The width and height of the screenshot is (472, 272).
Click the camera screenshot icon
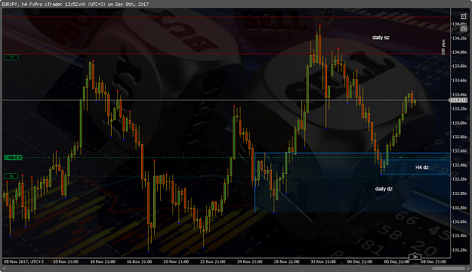[x=464, y=29]
